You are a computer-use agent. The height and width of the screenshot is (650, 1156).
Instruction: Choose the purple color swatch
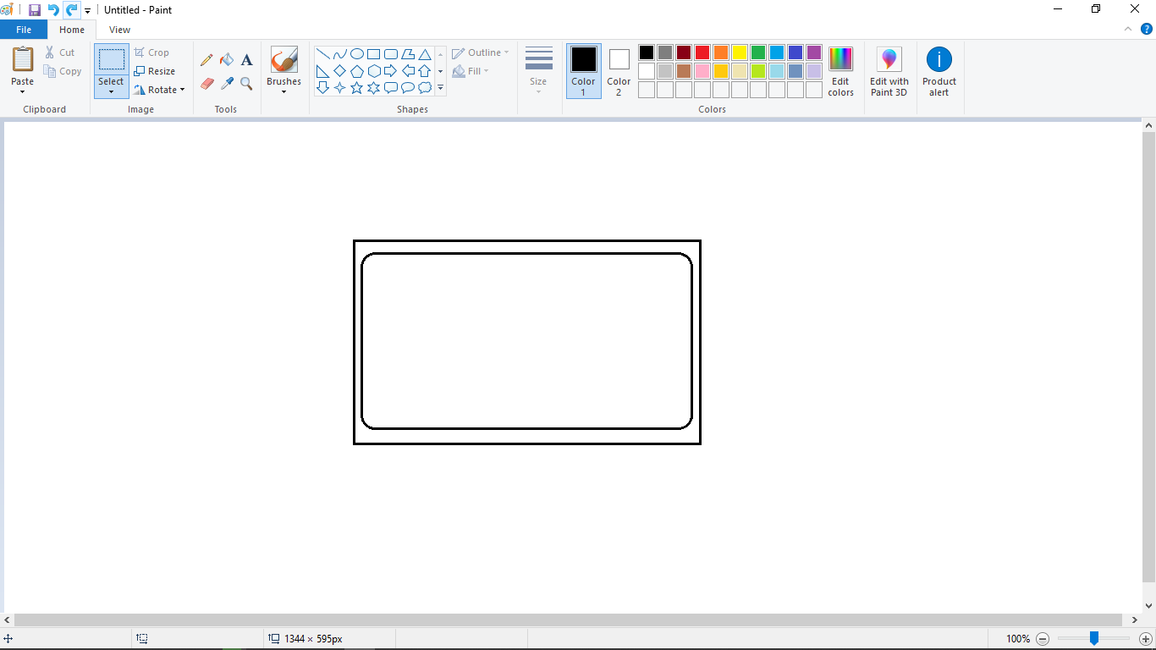tap(814, 52)
